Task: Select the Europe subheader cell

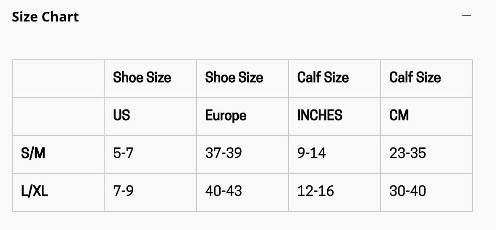Action: pyautogui.click(x=242, y=117)
